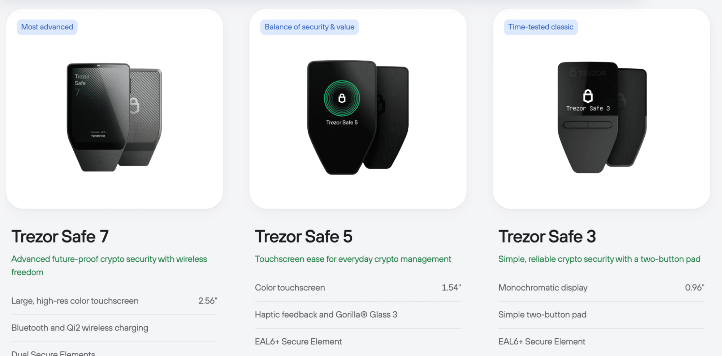Click the white lock icon on Safe 3 screen
The height and width of the screenshot is (356, 722).
(588, 96)
